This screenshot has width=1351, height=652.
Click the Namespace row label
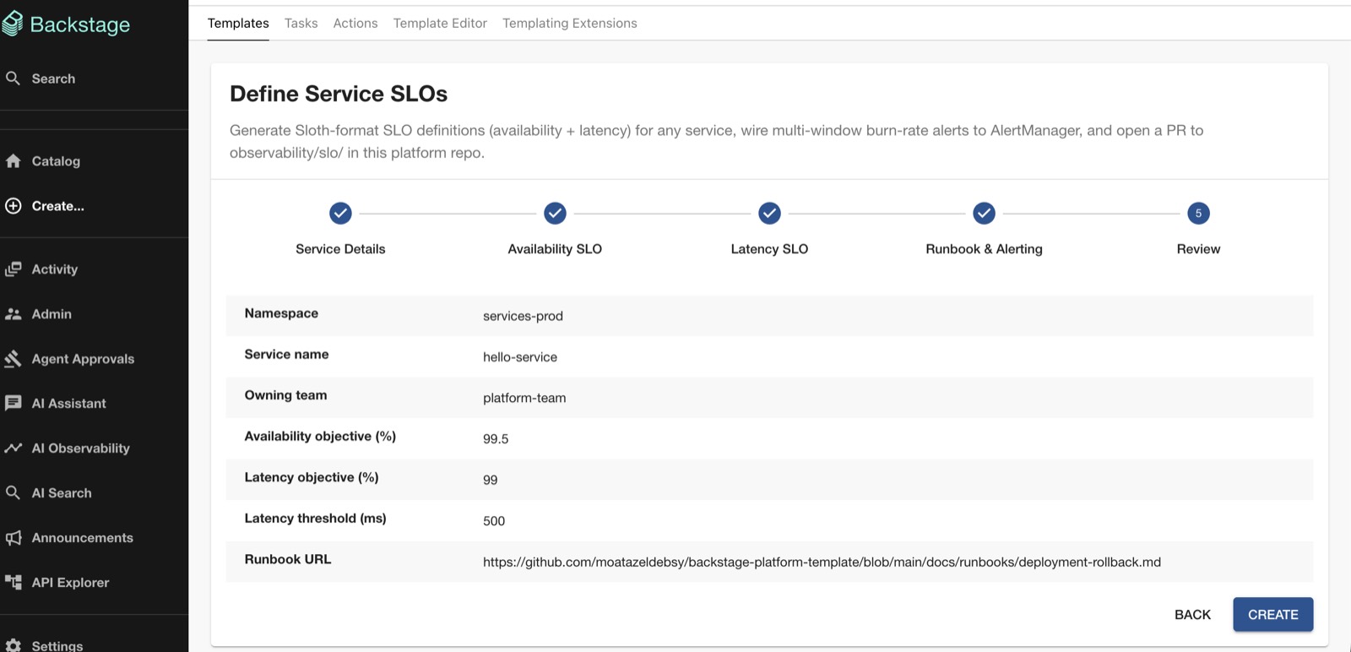pos(281,313)
